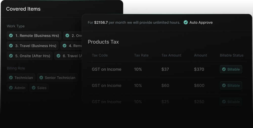
Task: Toggle the Sales billing role chip
Action: 39,88
